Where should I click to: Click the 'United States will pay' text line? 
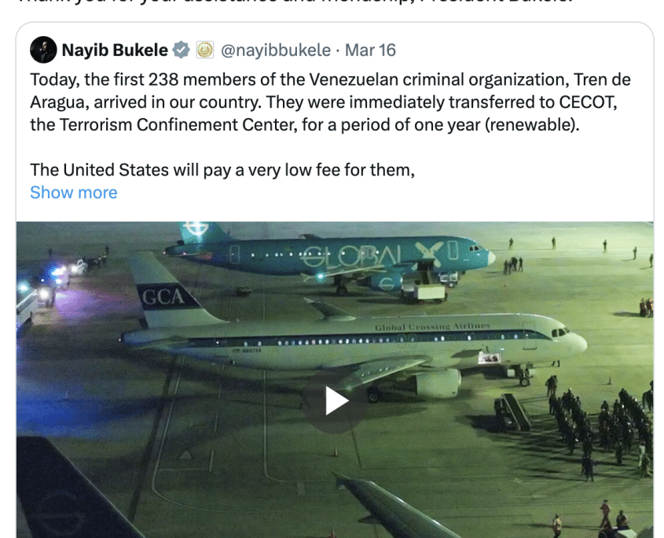click(222, 169)
